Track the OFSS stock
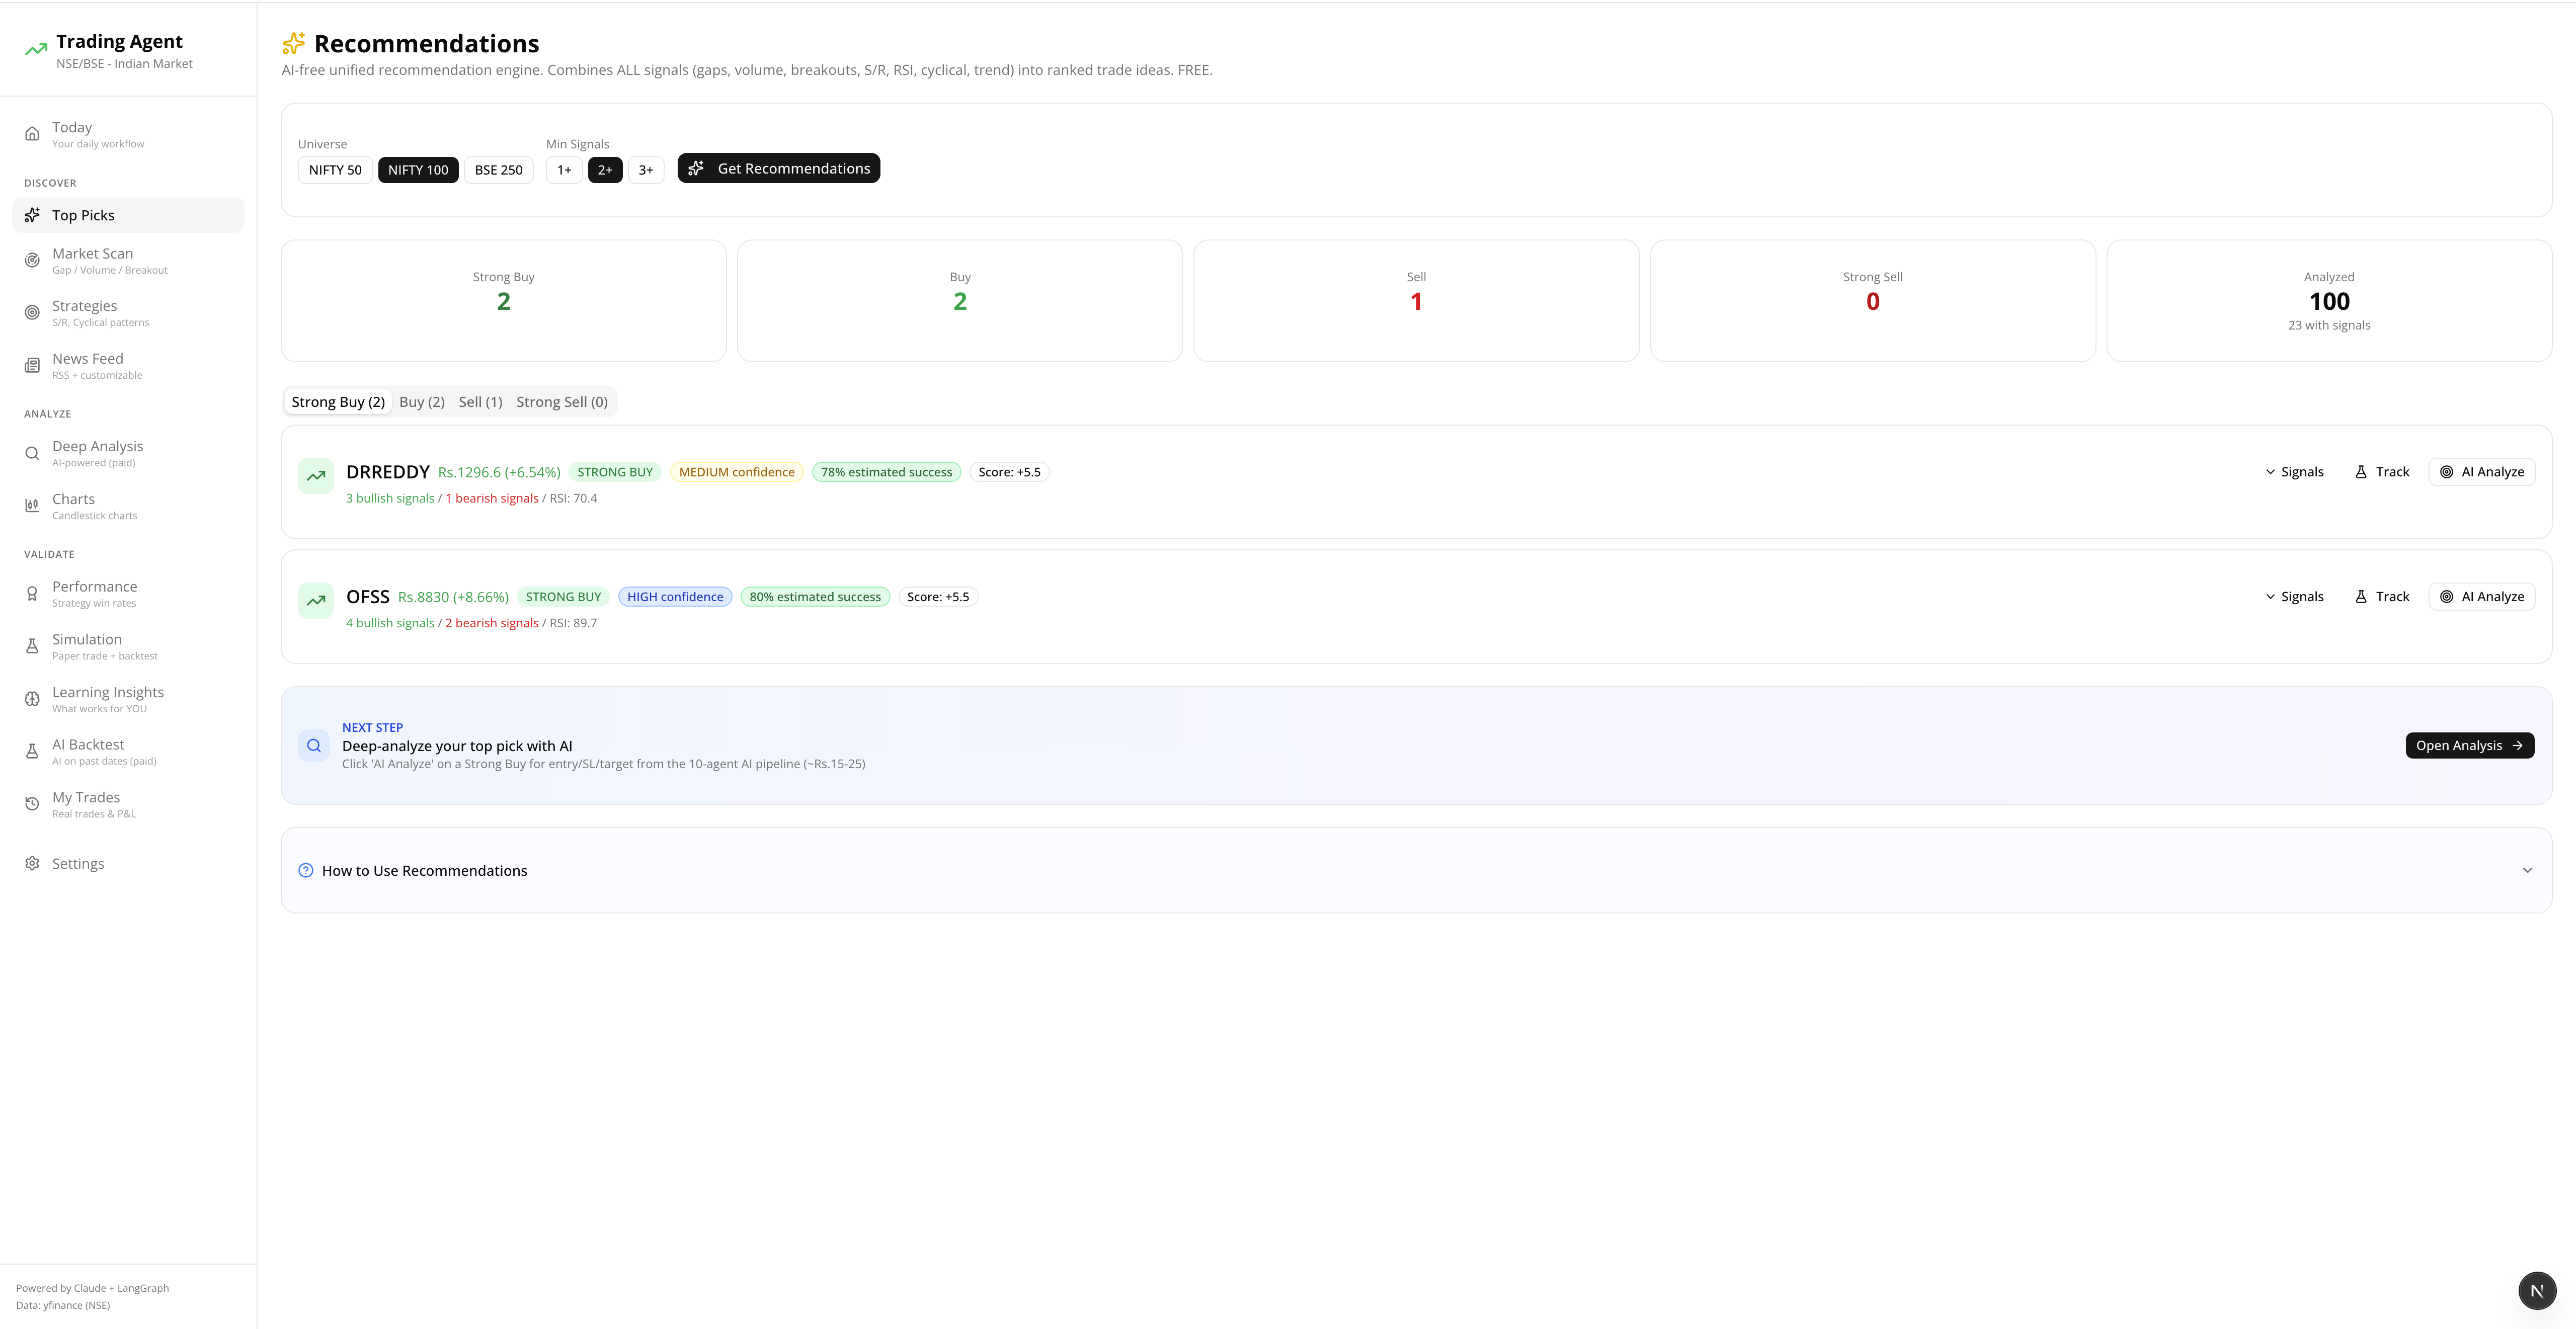The image size is (2576, 1329). click(2382, 596)
